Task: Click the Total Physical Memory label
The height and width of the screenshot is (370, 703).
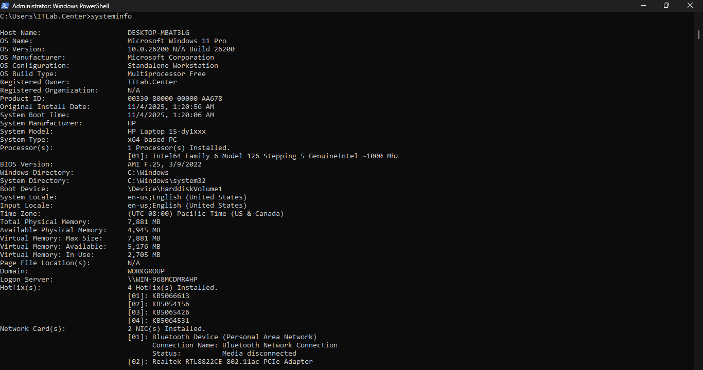Action: click(45, 222)
